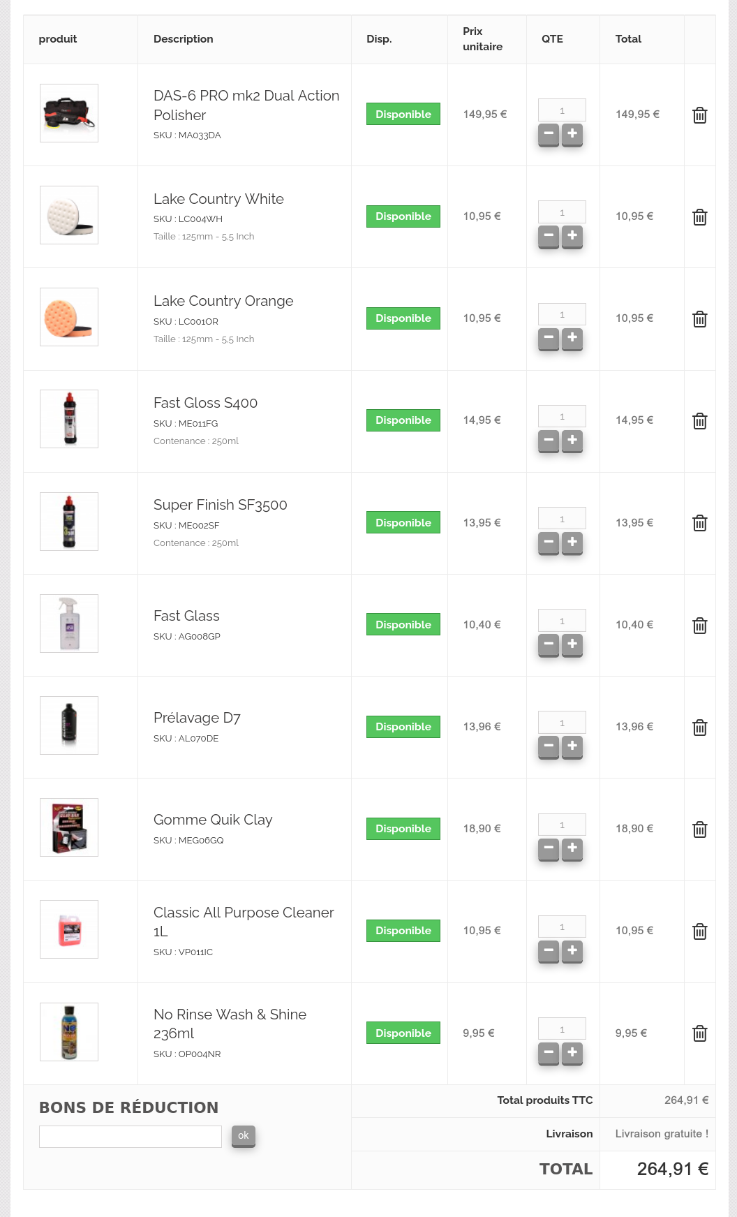This screenshot has height=1217, width=737.
Task: Trash the Prélavage D7 cart line
Action: pyautogui.click(x=699, y=728)
